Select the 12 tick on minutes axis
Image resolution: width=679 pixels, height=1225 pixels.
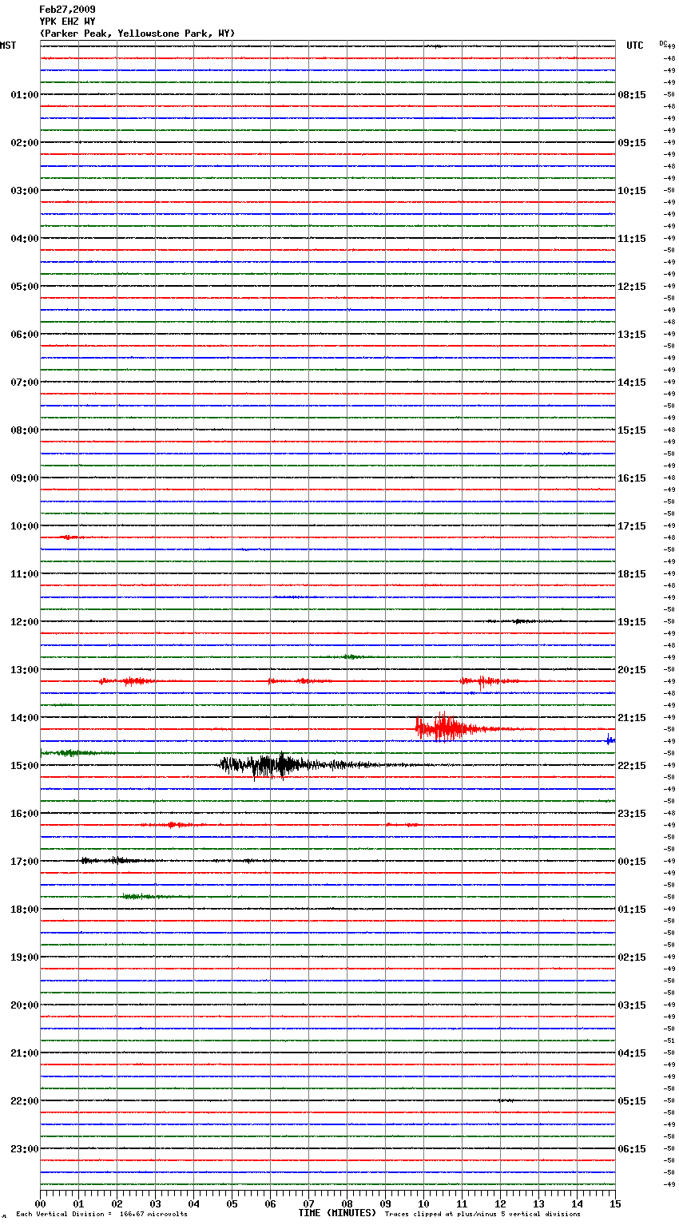pyautogui.click(x=500, y=1203)
